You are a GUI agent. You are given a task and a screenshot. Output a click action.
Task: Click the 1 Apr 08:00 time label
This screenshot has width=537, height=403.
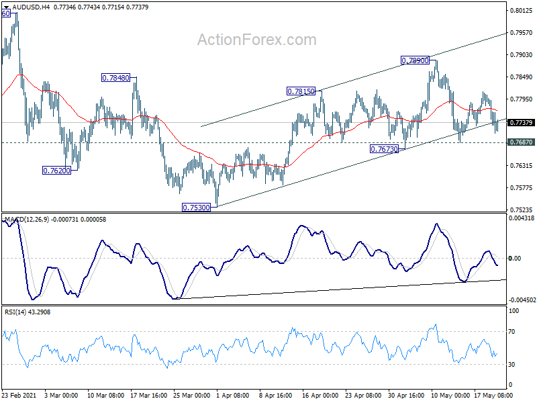click(233, 395)
